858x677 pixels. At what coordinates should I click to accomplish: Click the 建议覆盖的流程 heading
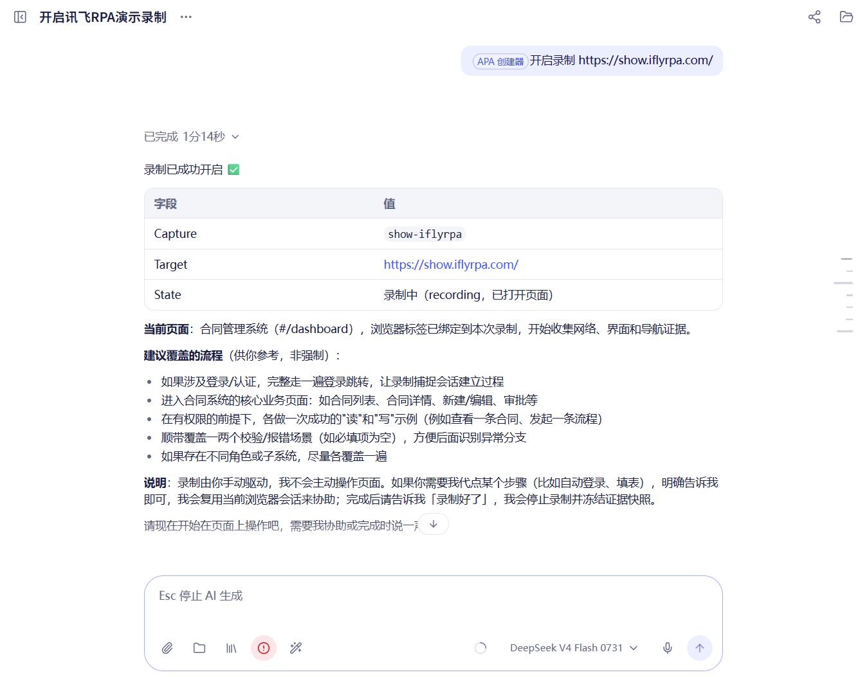(x=183, y=356)
